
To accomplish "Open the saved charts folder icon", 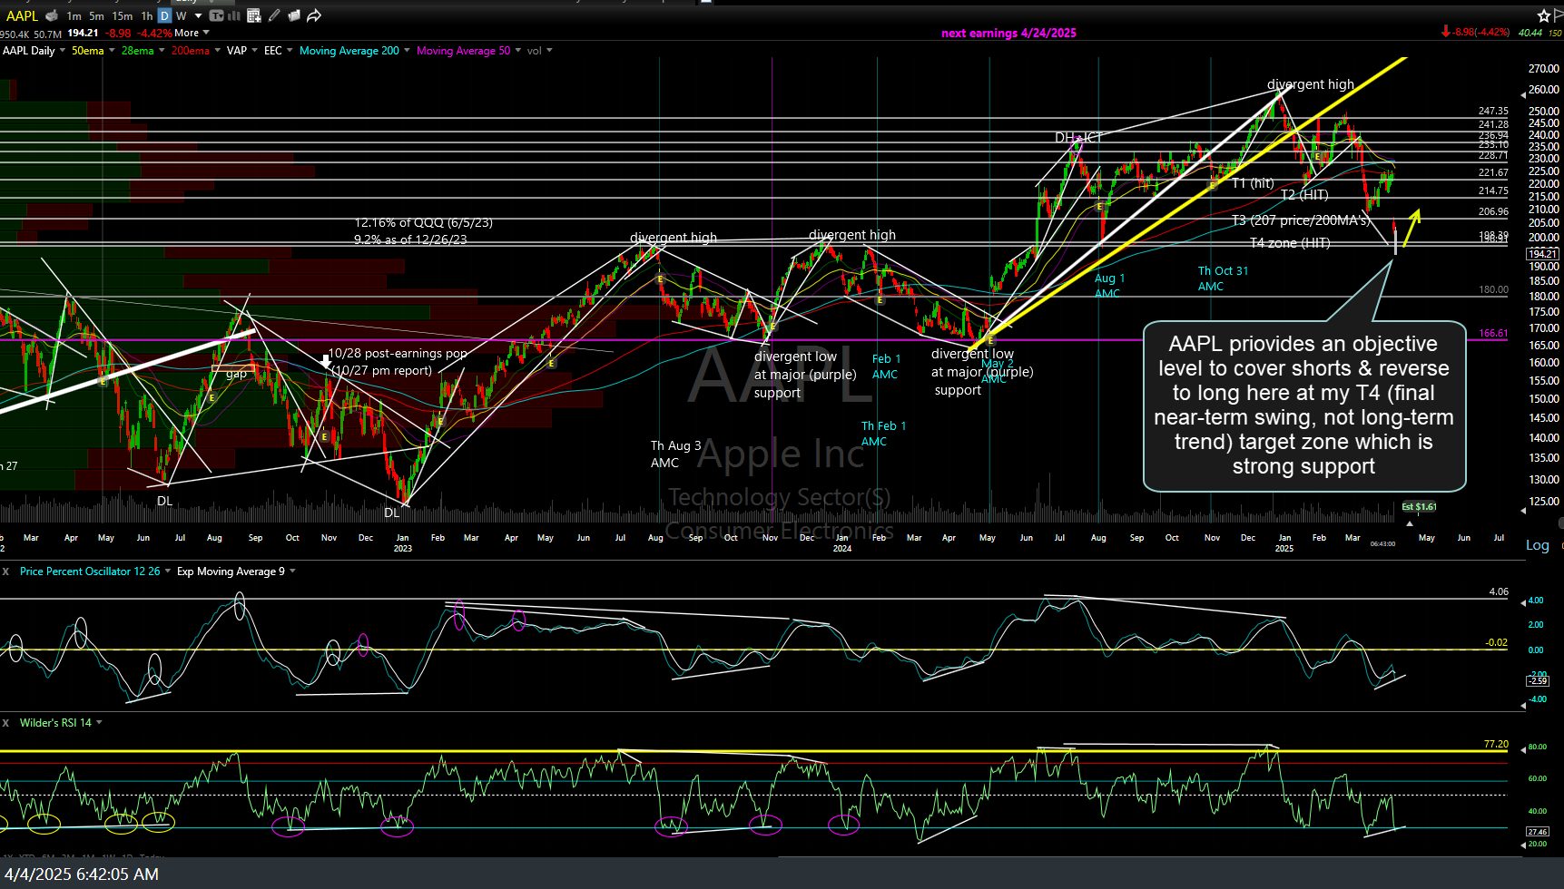I will pos(294,15).
